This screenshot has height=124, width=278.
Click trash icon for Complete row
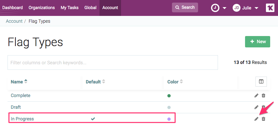pyautogui.click(x=264, y=96)
